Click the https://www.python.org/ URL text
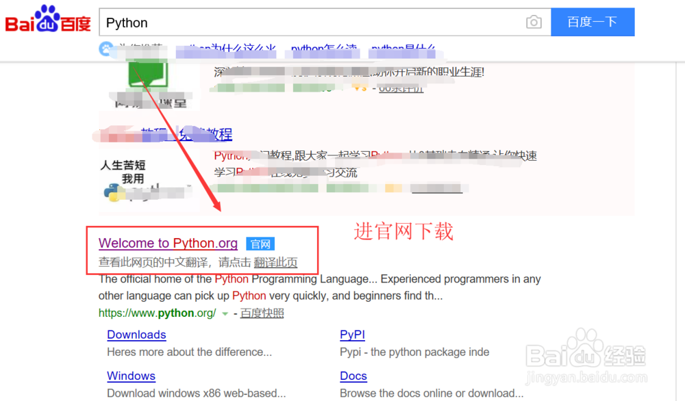The width and height of the screenshot is (685, 401). click(x=158, y=313)
